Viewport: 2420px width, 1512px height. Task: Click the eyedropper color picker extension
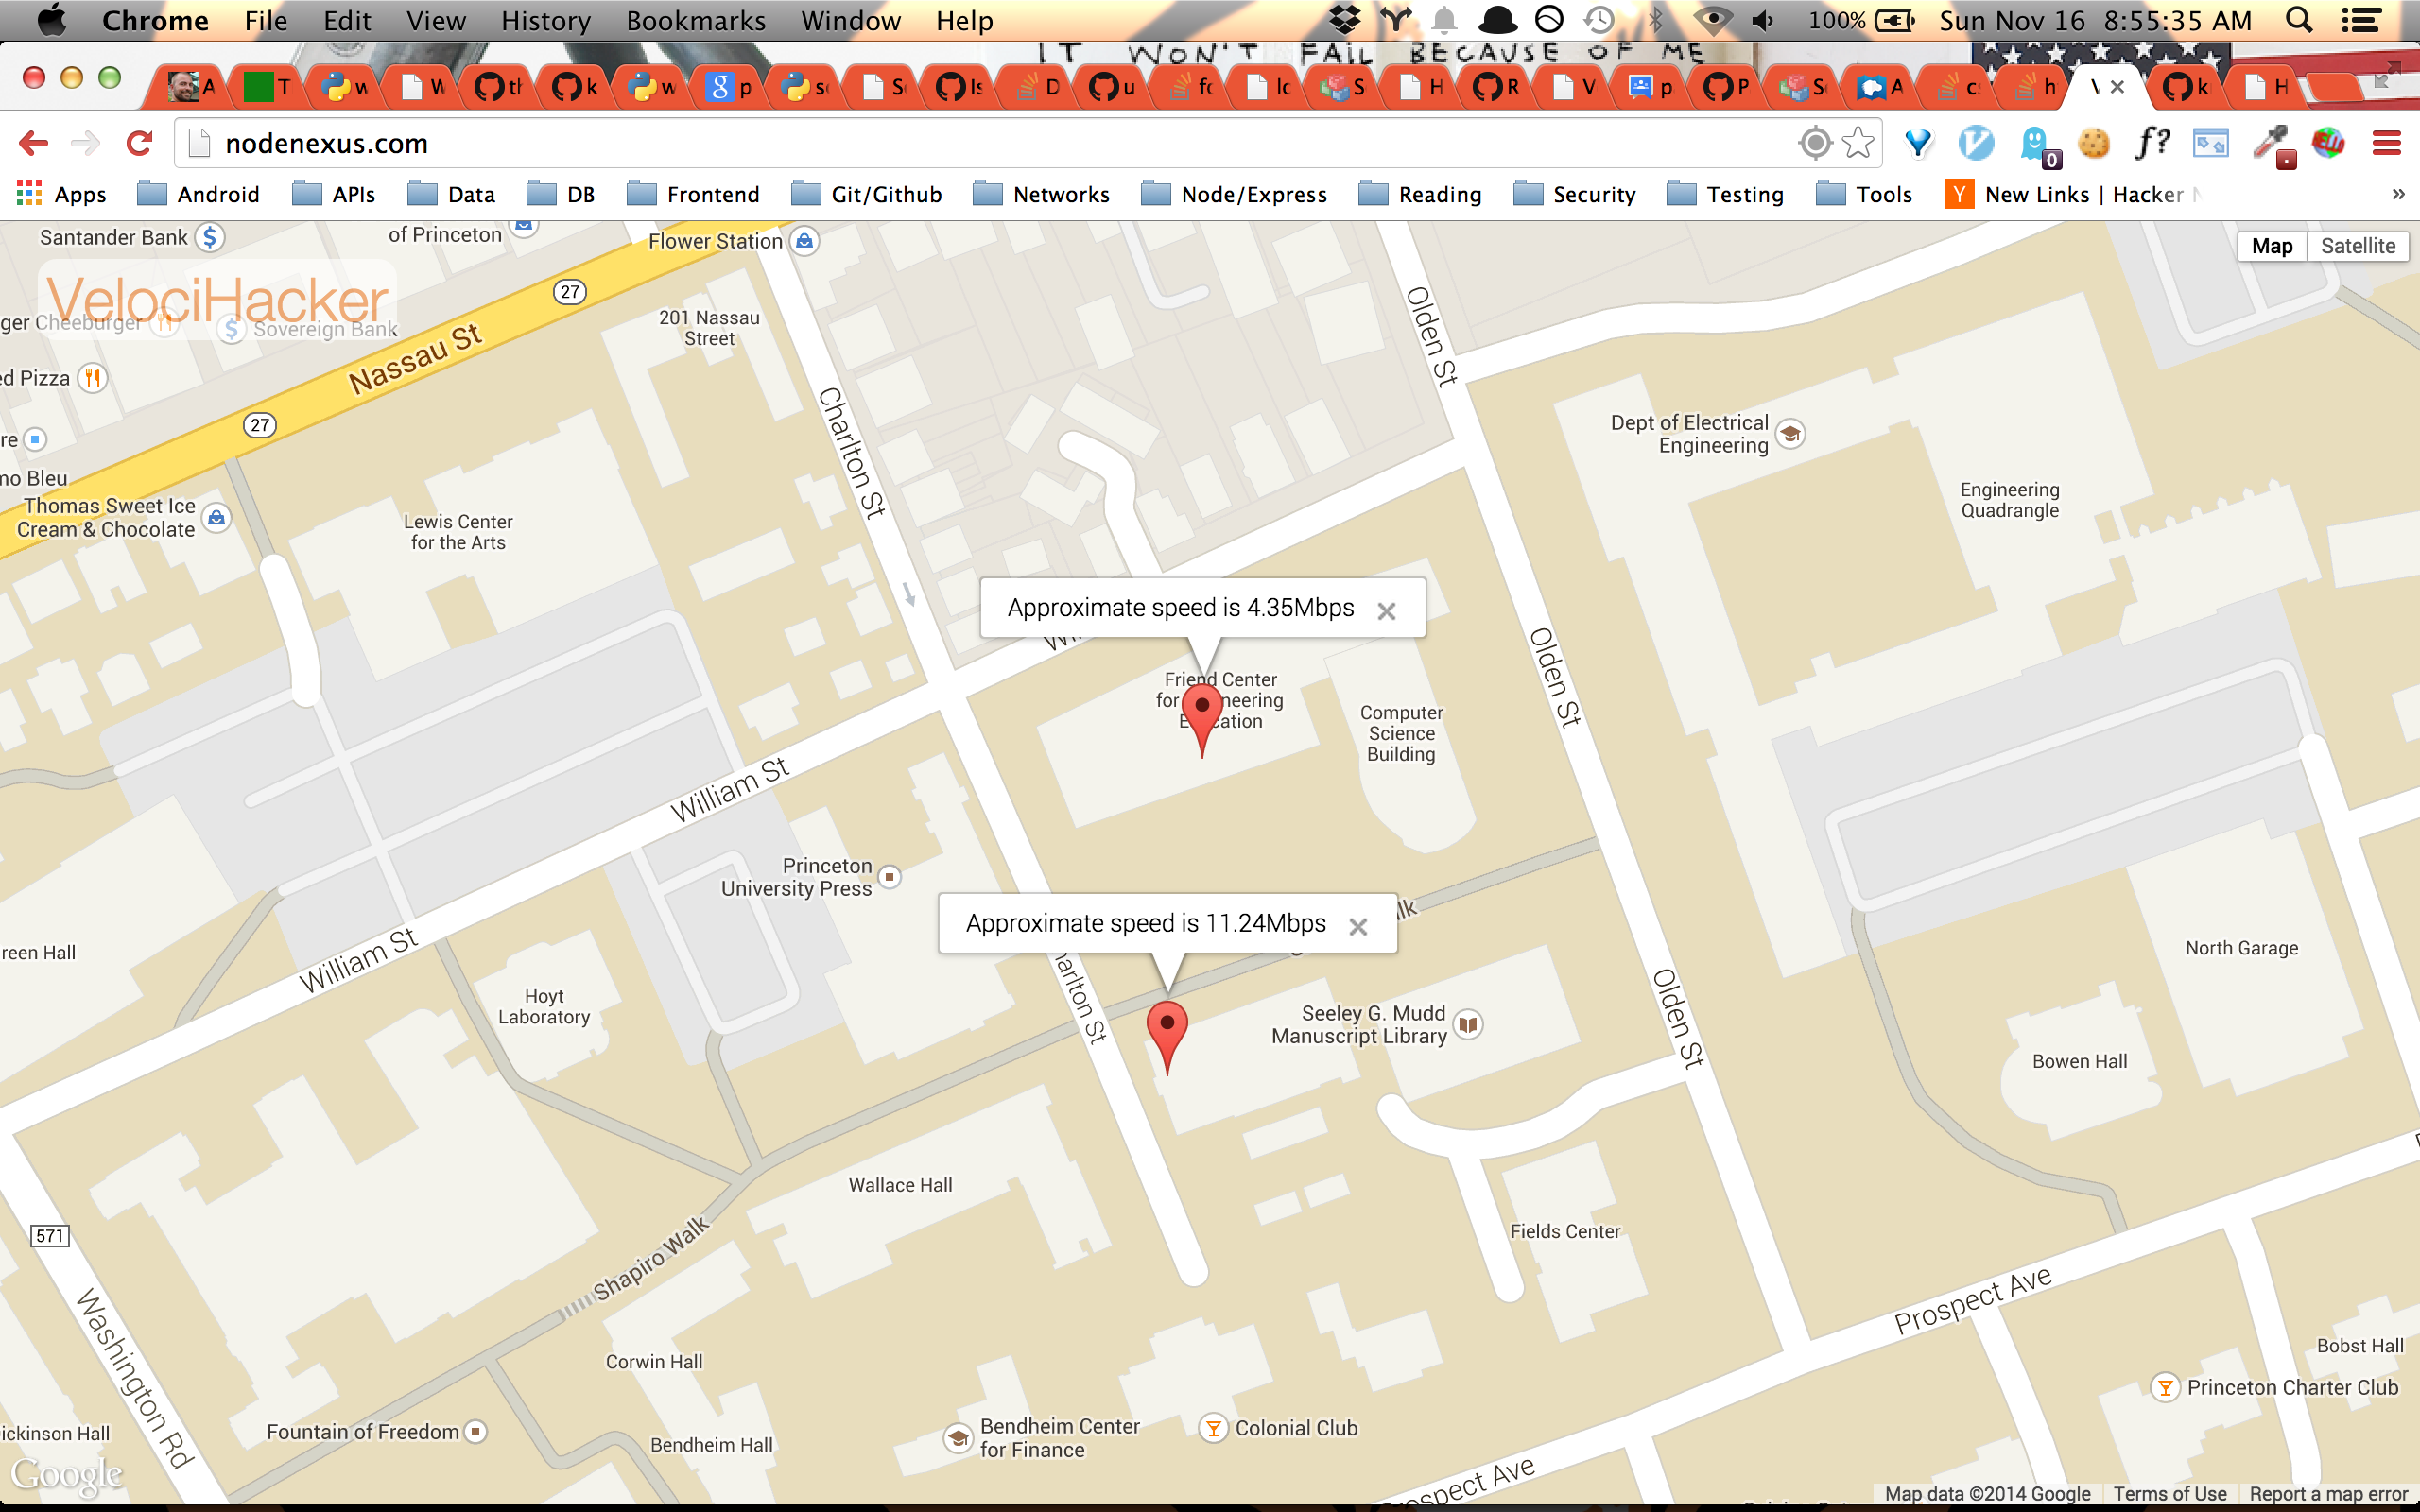(x=2271, y=144)
